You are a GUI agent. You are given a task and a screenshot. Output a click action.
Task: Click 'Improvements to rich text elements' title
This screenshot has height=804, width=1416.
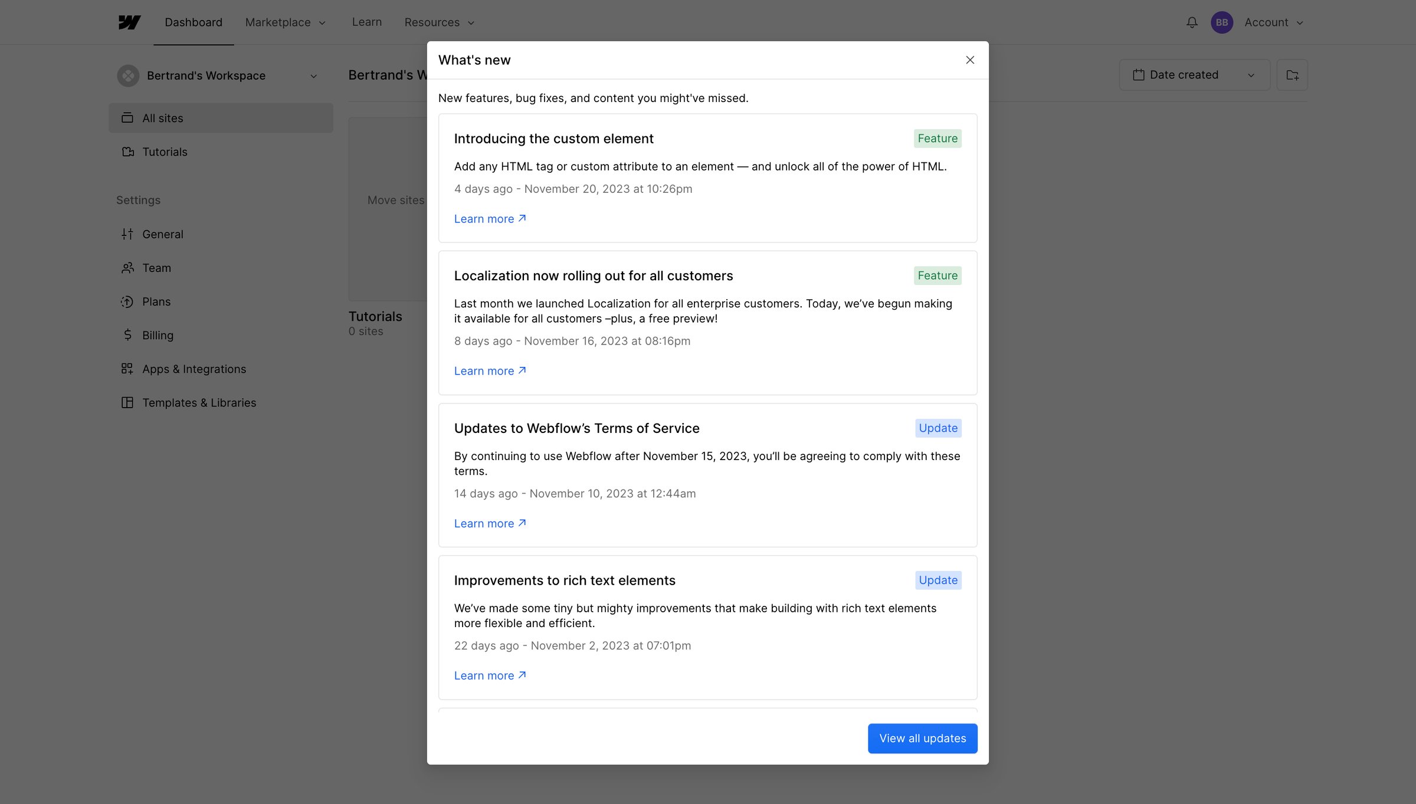[565, 580]
